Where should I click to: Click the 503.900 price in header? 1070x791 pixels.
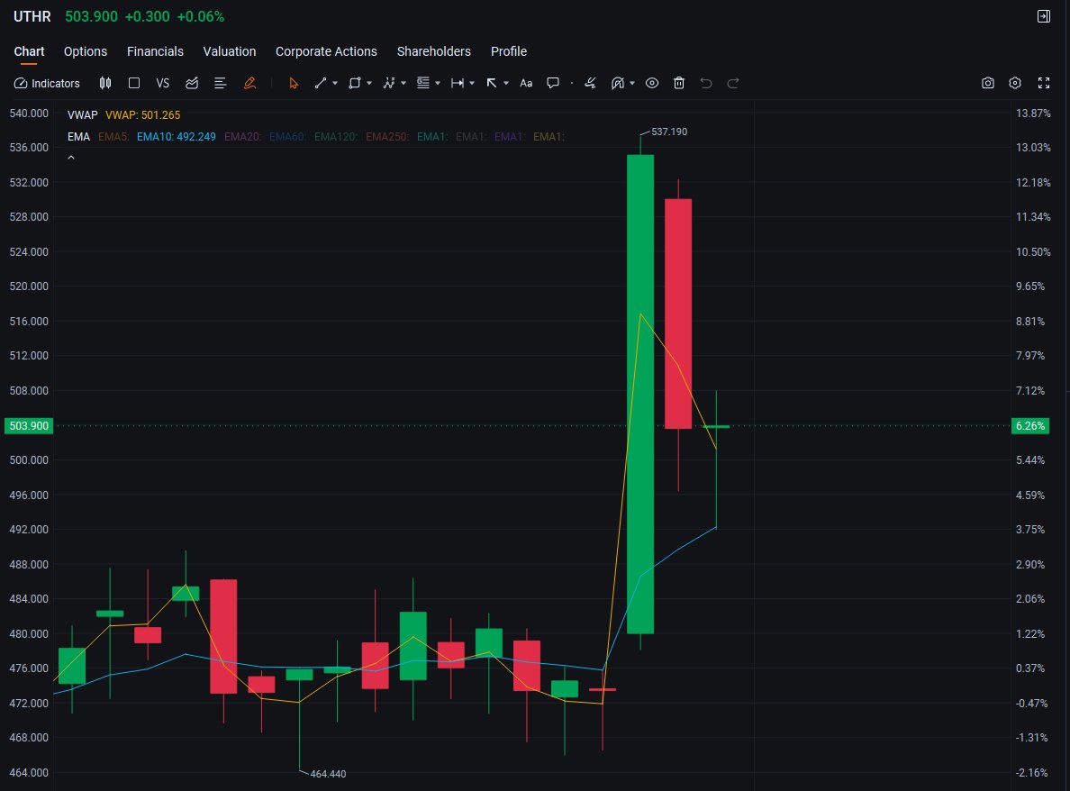[92, 16]
